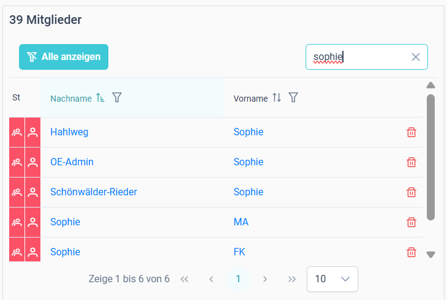Select page 1 in paginator
This screenshot has height=300, width=447.
pyautogui.click(x=238, y=279)
